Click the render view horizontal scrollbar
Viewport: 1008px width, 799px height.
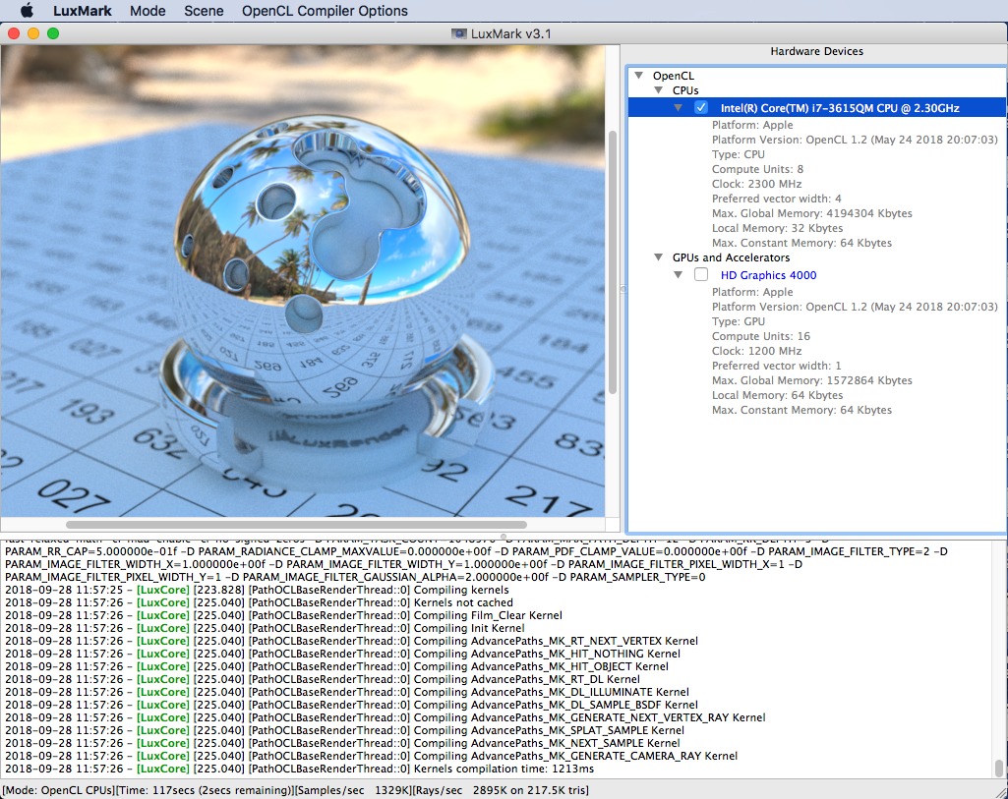[x=296, y=525]
